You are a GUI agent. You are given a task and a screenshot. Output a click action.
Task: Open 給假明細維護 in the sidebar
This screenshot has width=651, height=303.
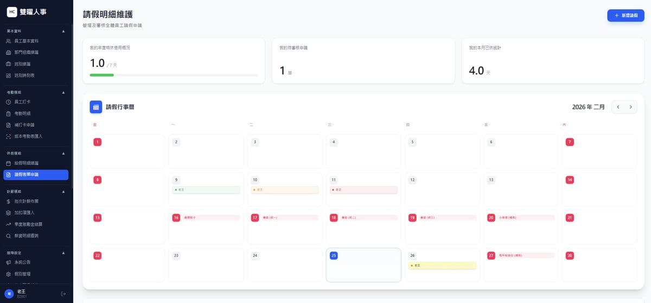[x=26, y=163]
